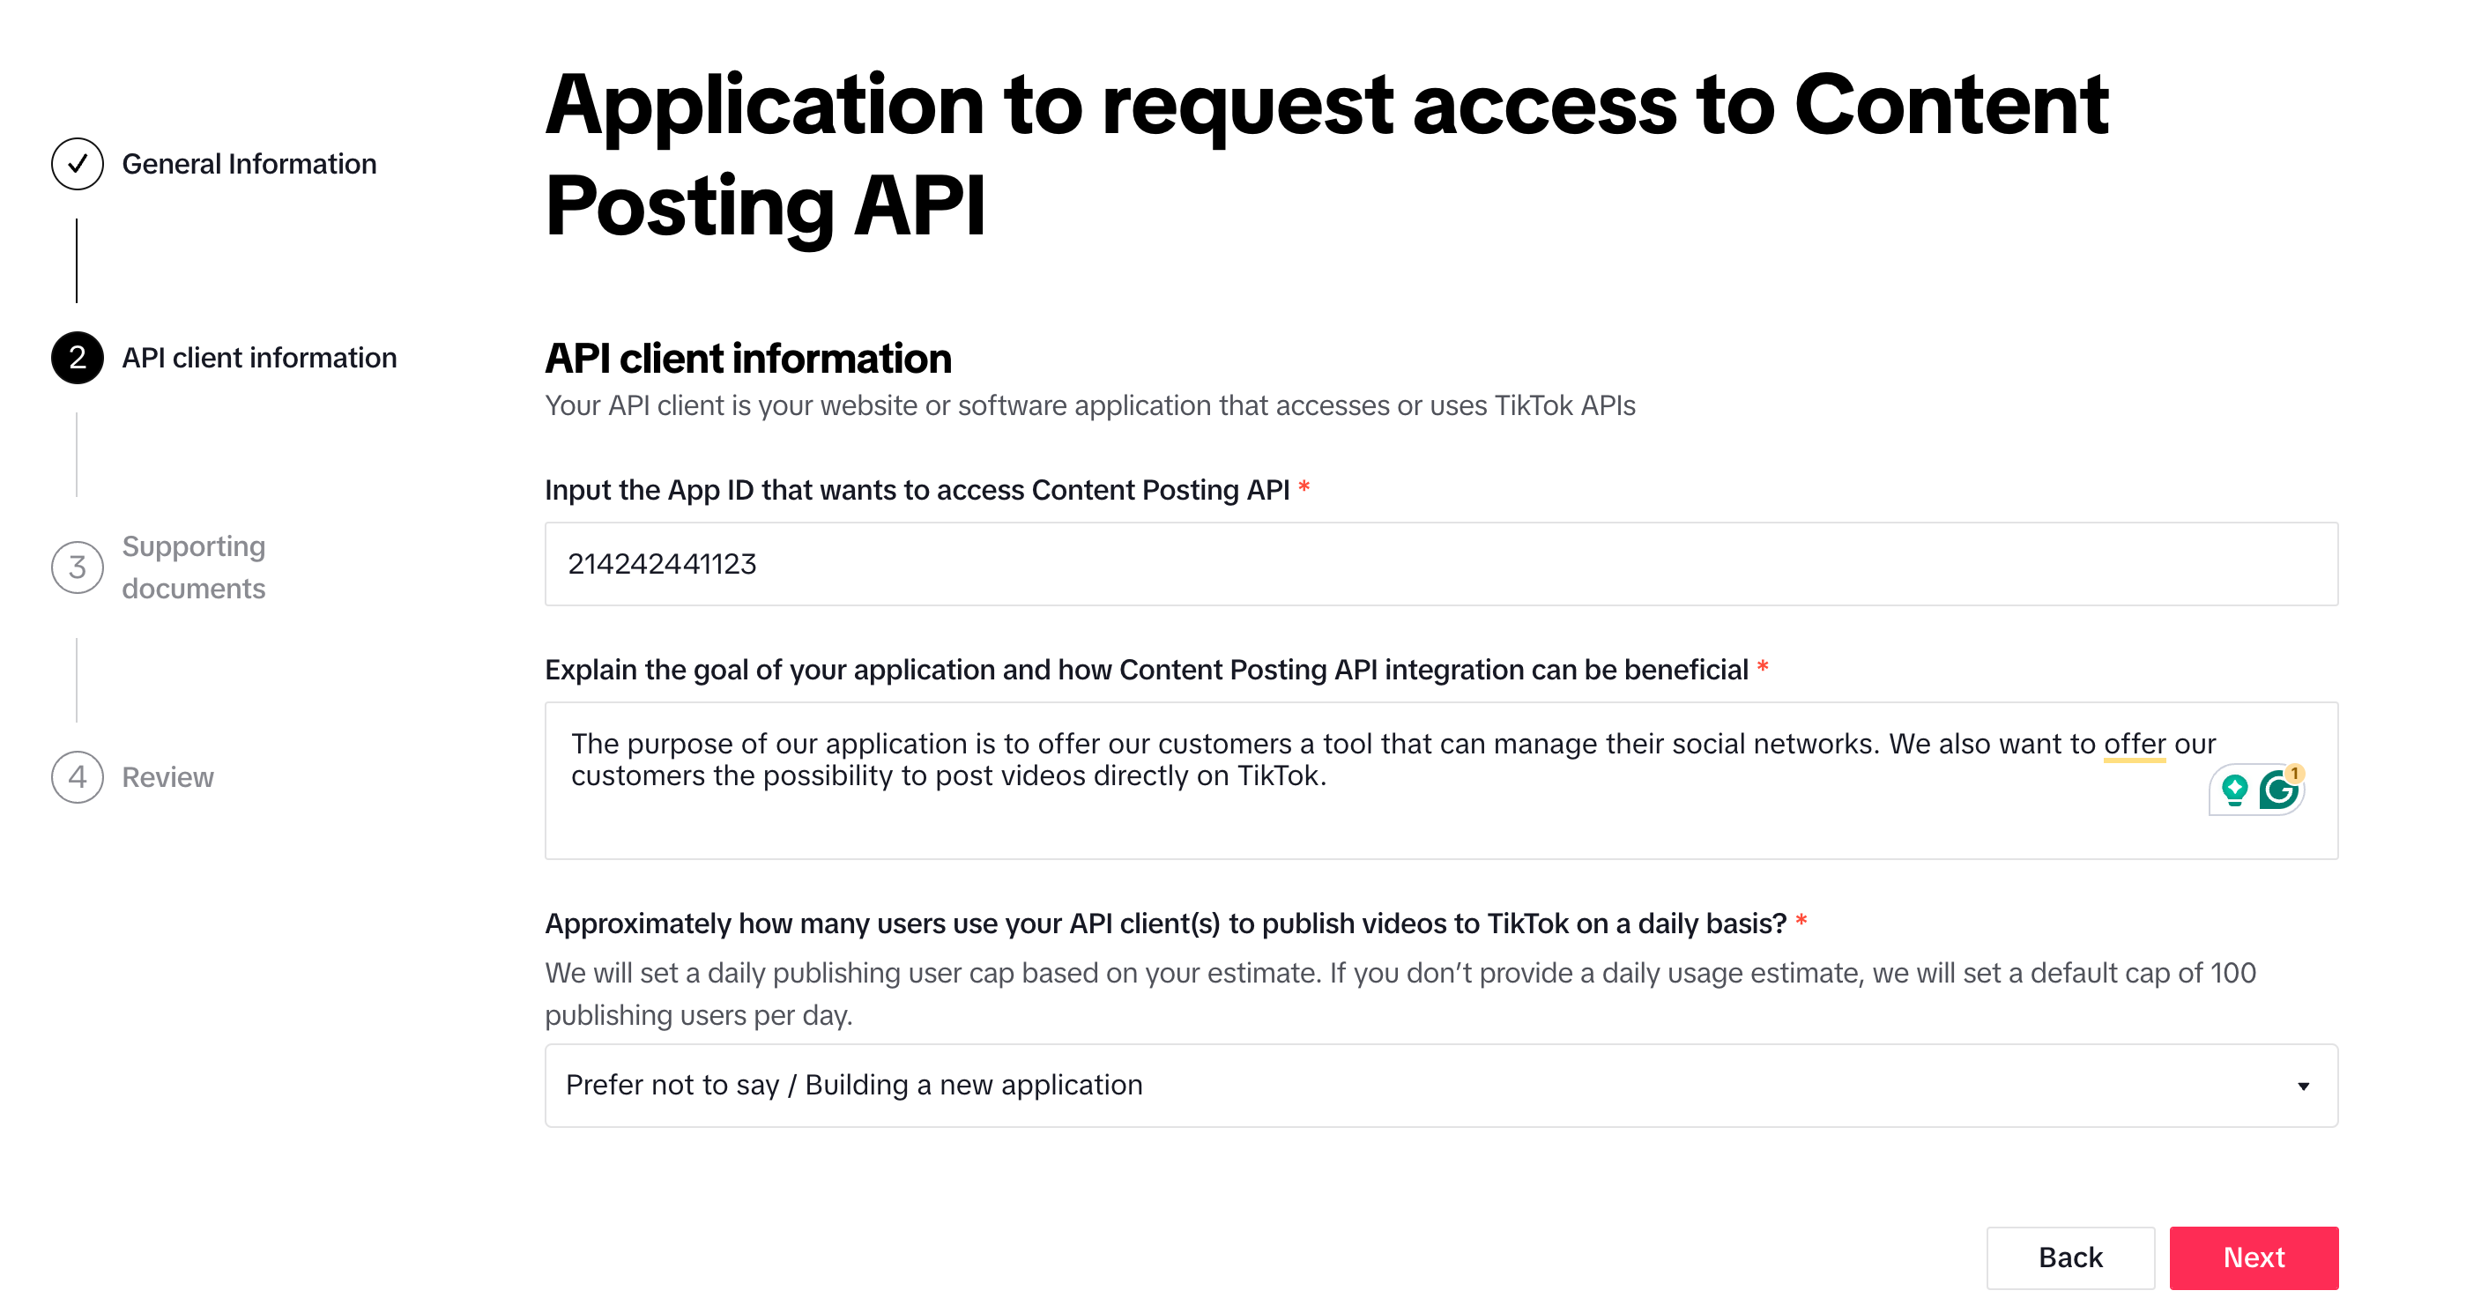Click the API client information section label
The height and width of the screenshot is (1313, 2466).
click(259, 356)
